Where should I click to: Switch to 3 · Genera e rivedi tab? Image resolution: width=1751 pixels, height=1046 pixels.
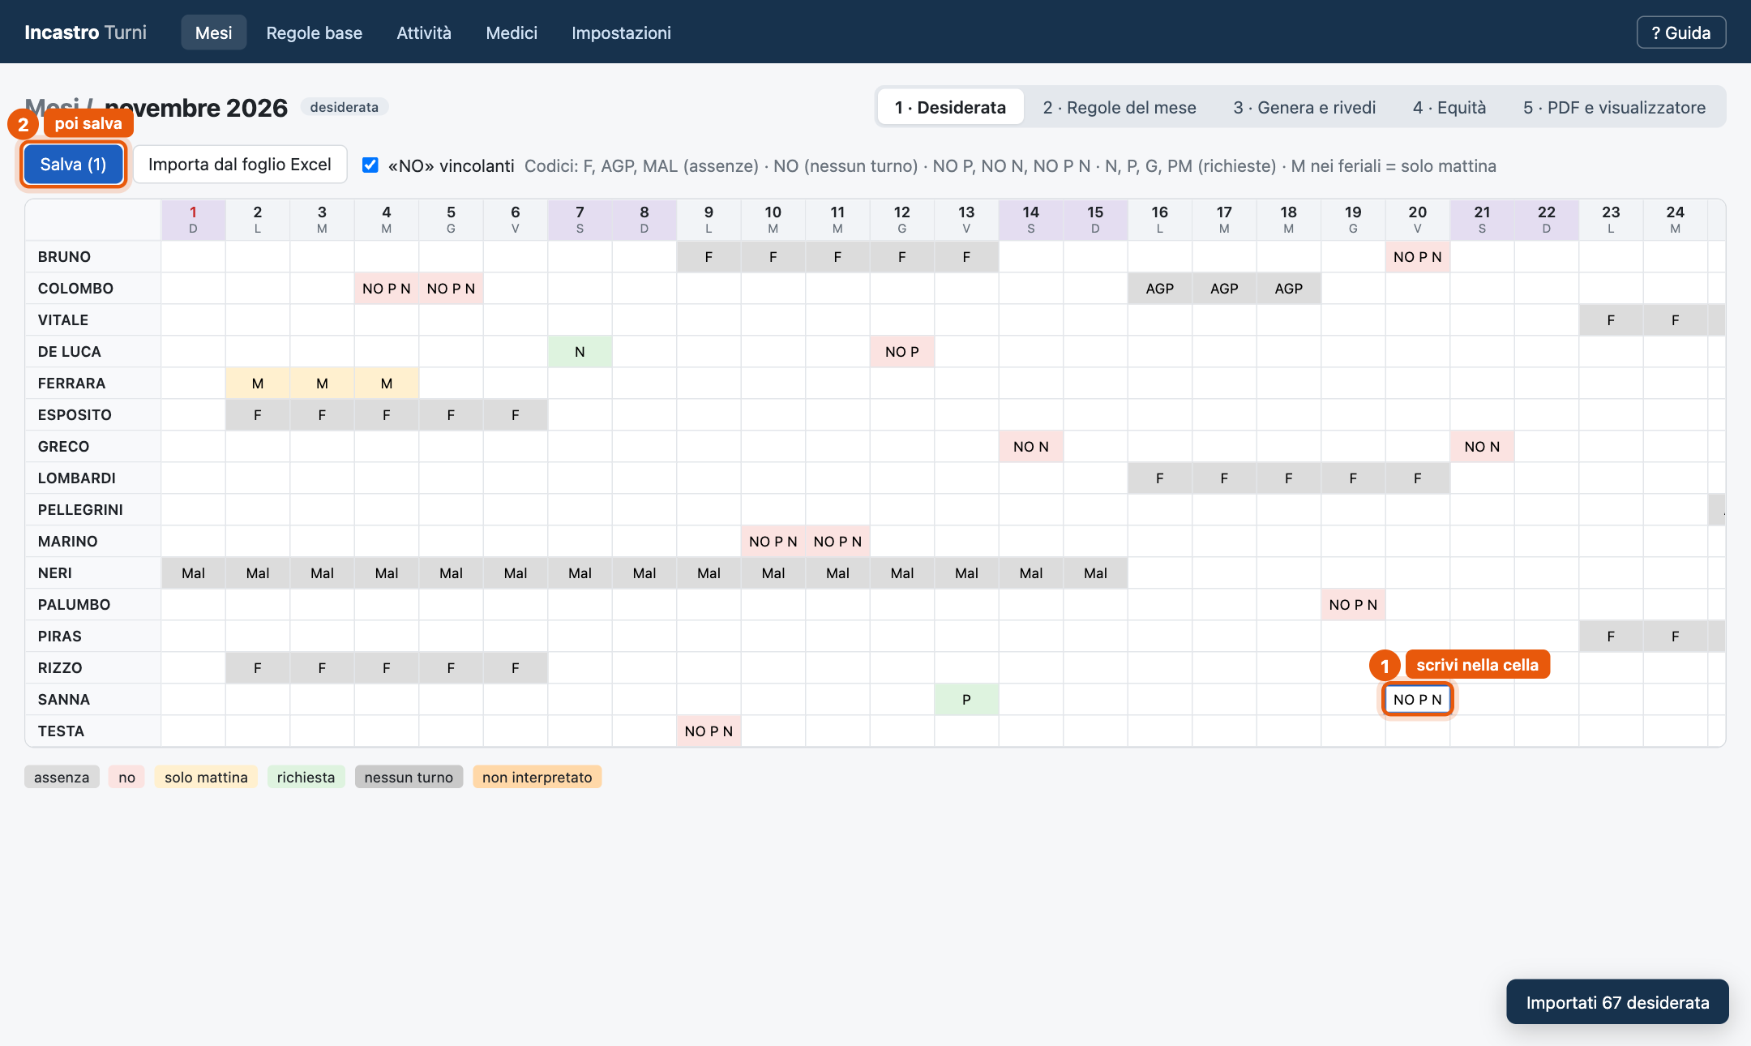coord(1304,107)
